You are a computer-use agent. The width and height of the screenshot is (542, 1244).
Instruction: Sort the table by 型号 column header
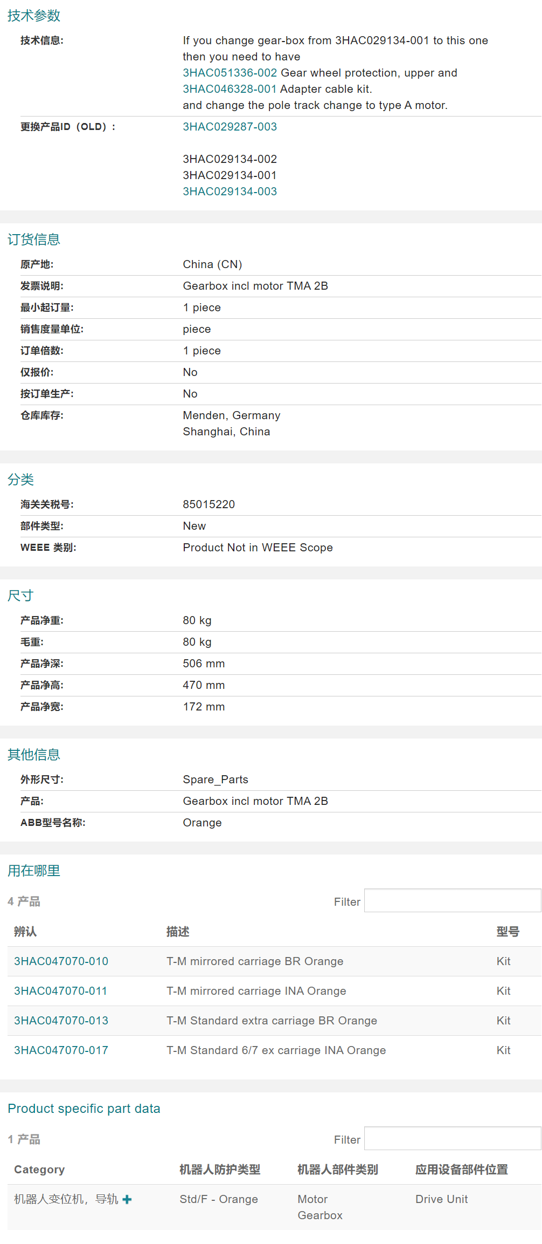[x=508, y=932]
